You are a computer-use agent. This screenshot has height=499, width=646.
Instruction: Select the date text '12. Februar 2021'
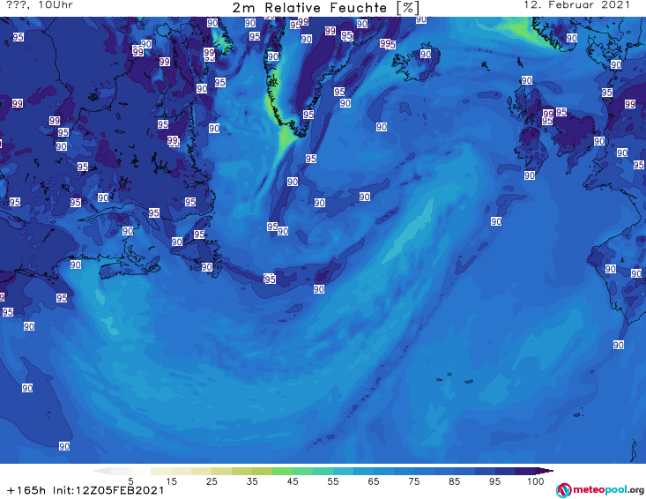click(x=576, y=5)
